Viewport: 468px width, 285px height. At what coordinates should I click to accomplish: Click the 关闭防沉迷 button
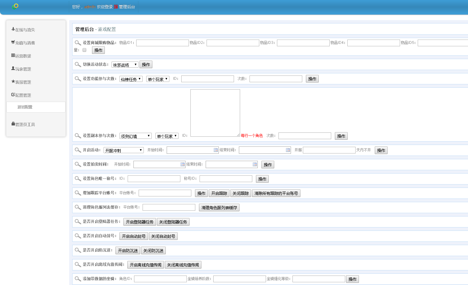153,251
